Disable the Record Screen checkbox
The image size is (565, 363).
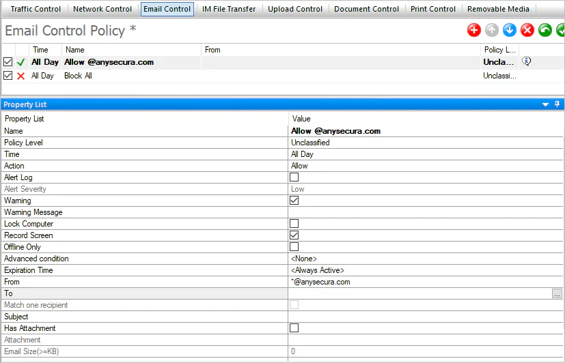point(294,235)
